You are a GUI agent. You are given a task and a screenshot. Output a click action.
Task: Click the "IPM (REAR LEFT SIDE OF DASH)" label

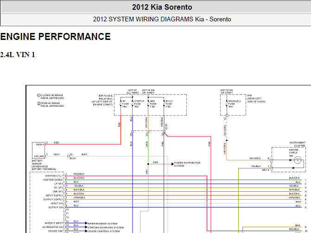[256, 98]
